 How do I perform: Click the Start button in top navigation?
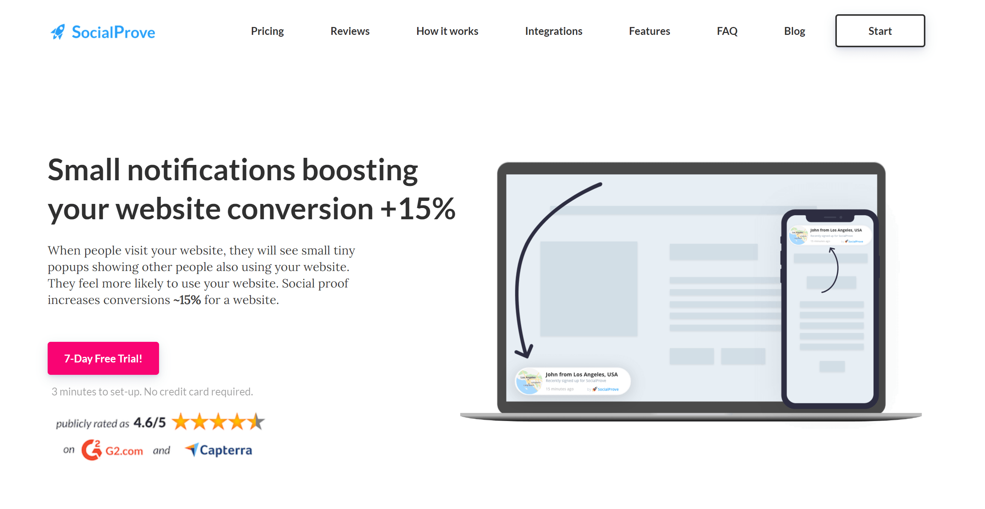[880, 30]
